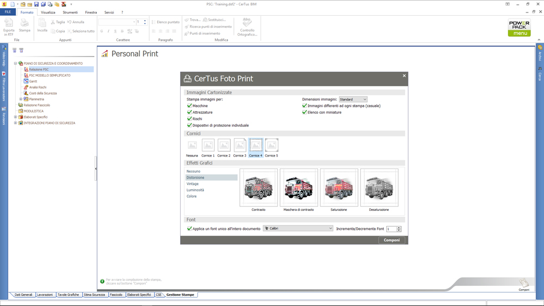Collapse PIANO DI SICUREZZA E COORDINAMENTO node
Screen dimensions: 544x306
click(15, 64)
